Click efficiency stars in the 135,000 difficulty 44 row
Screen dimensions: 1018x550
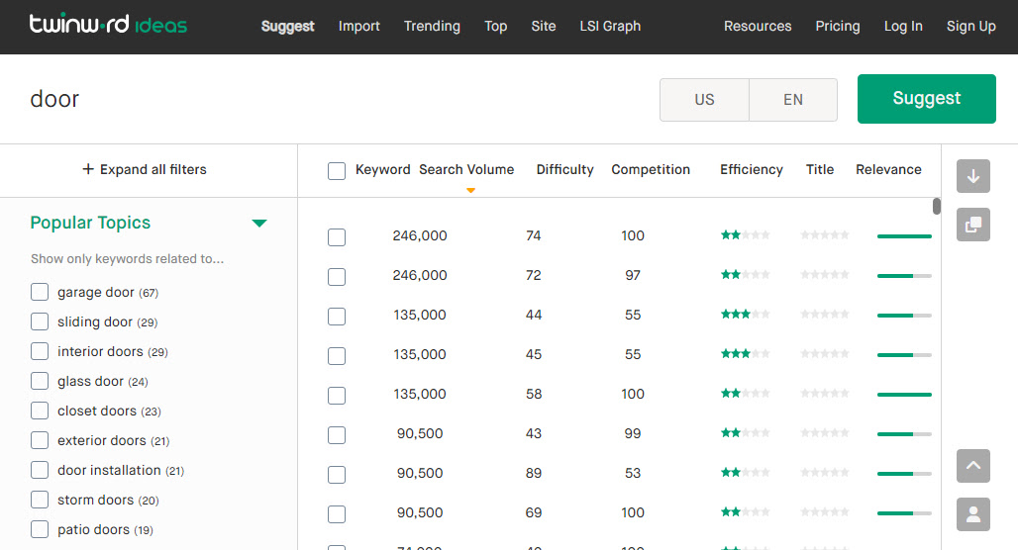pyautogui.click(x=746, y=314)
